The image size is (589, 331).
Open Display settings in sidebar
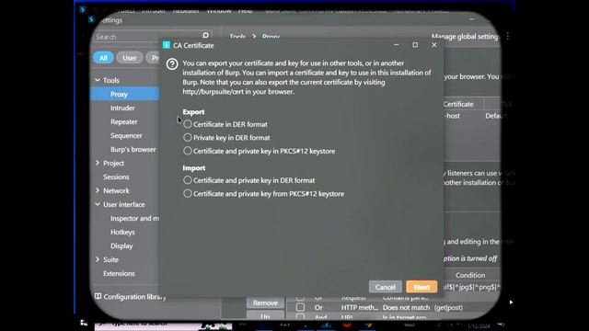pyautogui.click(x=121, y=246)
